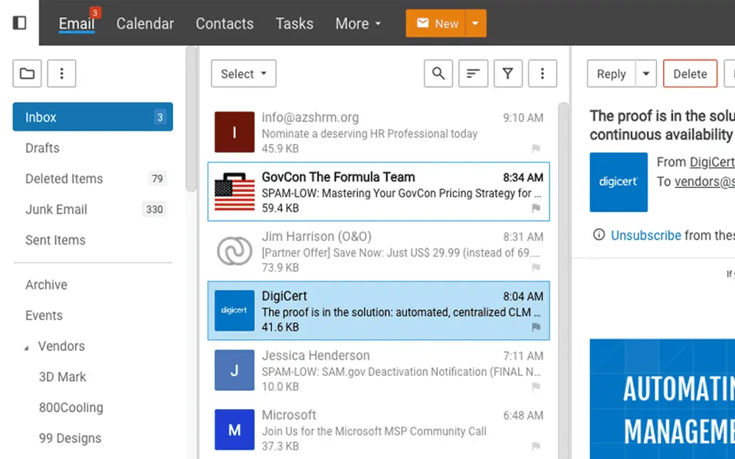The width and height of the screenshot is (735, 459).
Task: Click the Delete button
Action: pyautogui.click(x=690, y=73)
